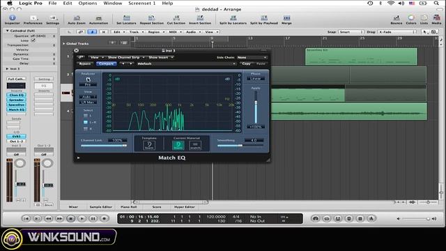
Task: Click the Match EQ insert slot
Action: [x=16, y=109]
